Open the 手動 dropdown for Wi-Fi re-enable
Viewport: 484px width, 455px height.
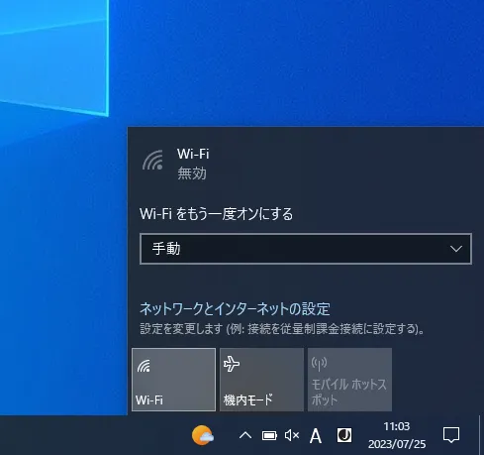click(306, 249)
